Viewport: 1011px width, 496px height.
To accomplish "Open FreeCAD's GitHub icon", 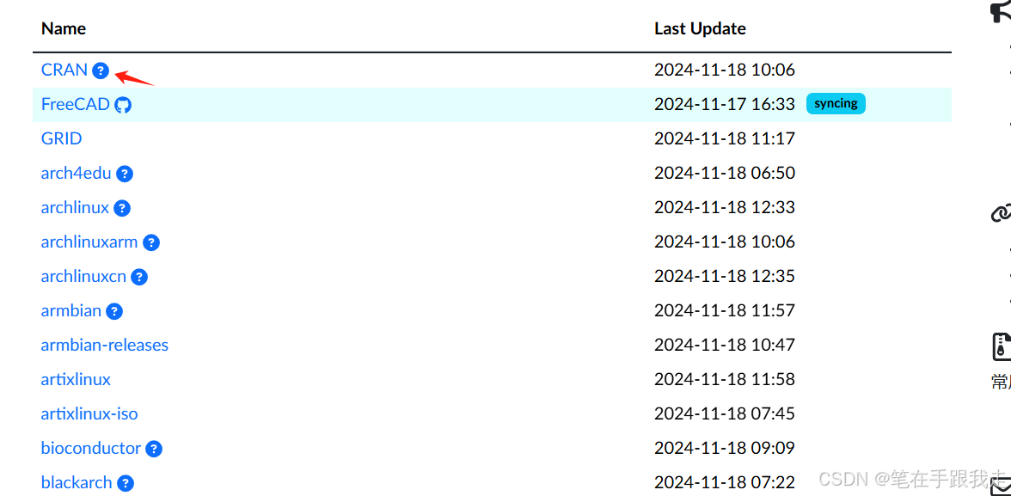I will pyautogui.click(x=123, y=104).
